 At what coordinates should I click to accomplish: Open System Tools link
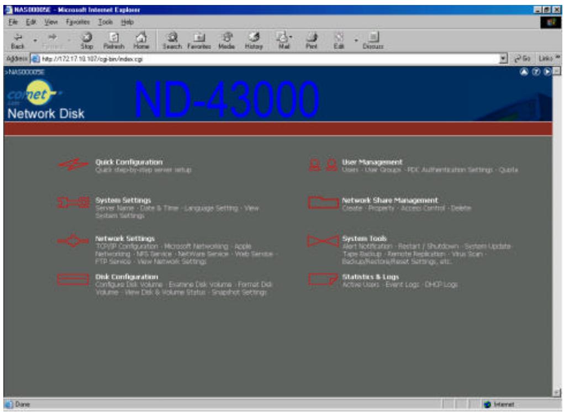(365, 239)
